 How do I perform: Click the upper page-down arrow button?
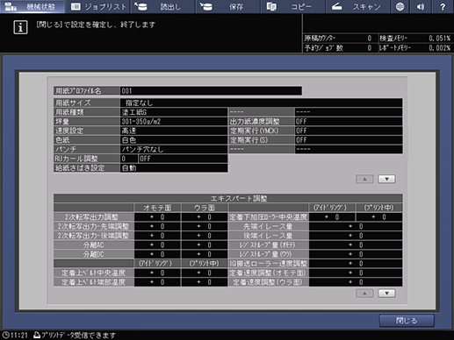point(386,179)
